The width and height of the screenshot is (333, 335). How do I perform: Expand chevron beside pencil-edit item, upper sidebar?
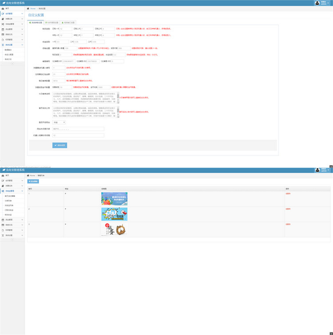coord(22,14)
